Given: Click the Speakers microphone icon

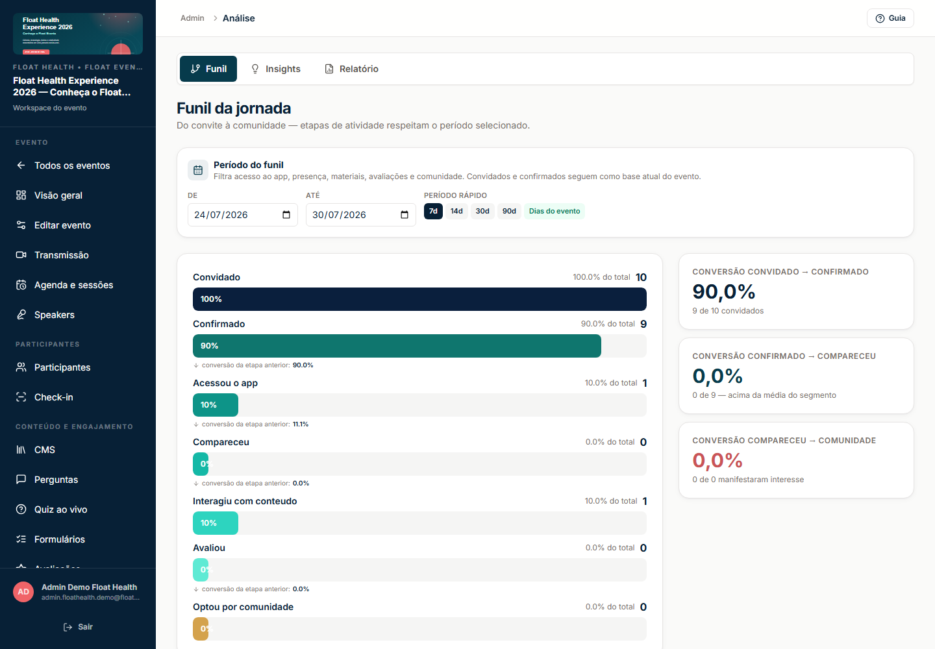Looking at the screenshot, I should tap(21, 315).
